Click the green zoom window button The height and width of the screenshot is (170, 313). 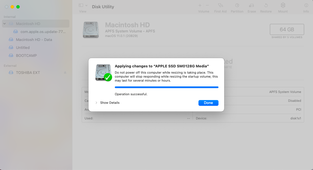tap(18, 7)
